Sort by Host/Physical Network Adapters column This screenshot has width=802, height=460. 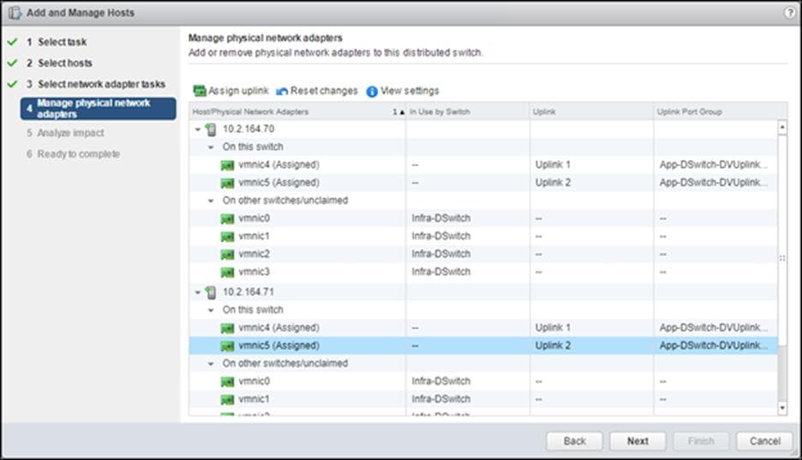(x=297, y=111)
